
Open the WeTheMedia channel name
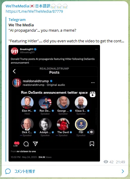[x=37, y=6]
